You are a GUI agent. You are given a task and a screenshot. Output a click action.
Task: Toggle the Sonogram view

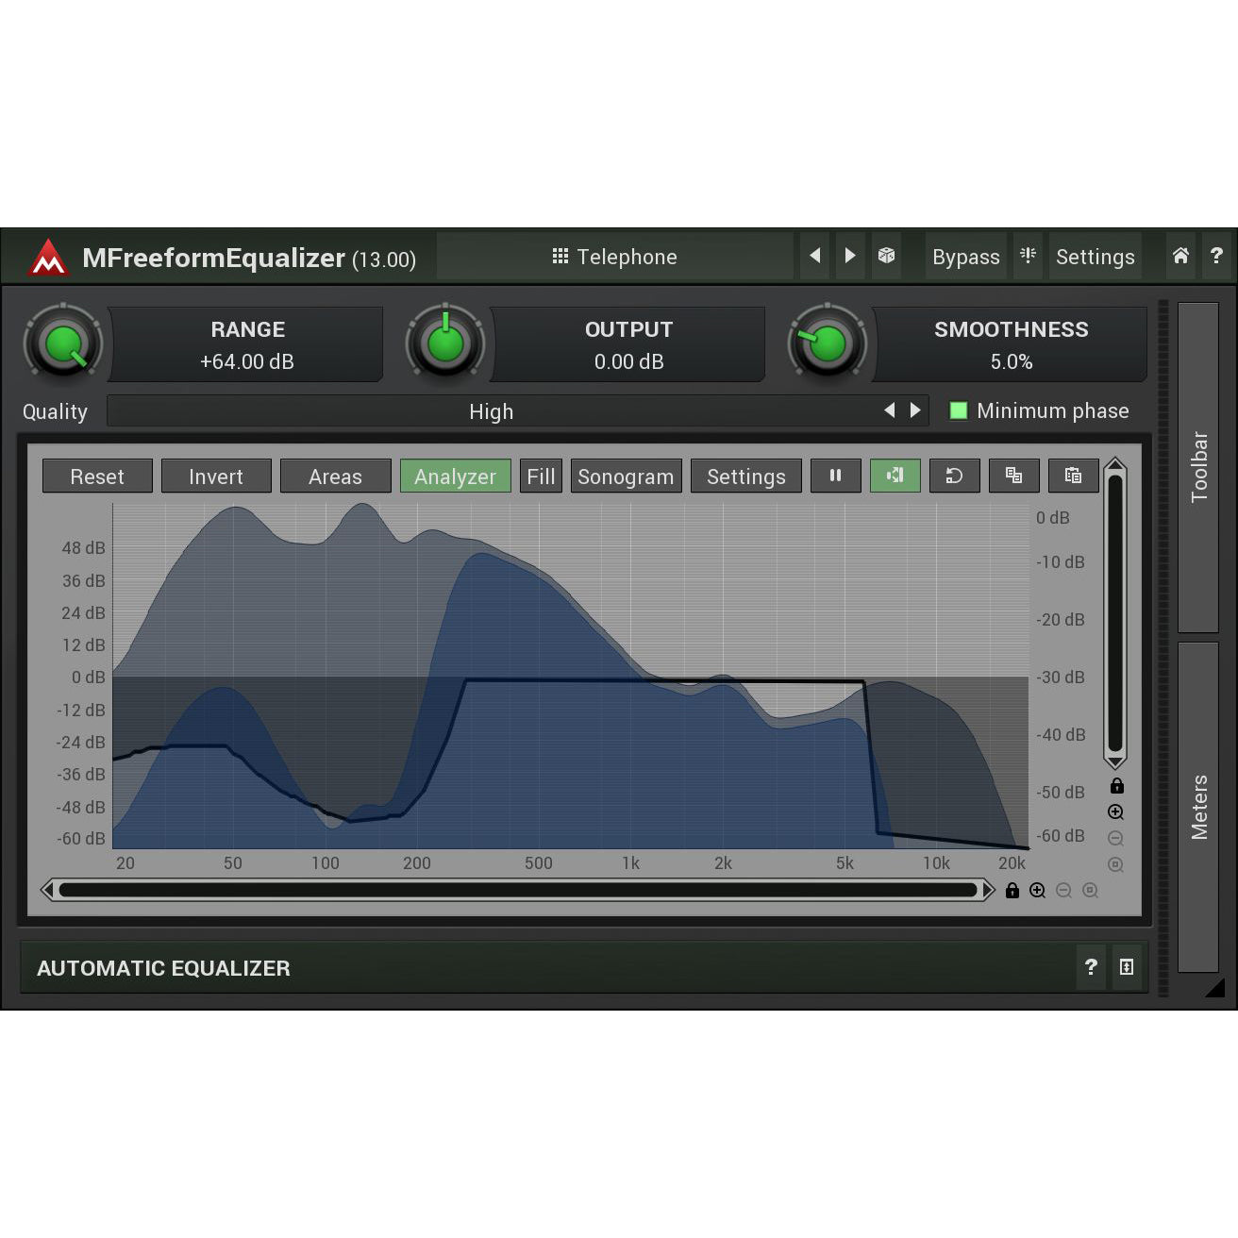tap(626, 477)
